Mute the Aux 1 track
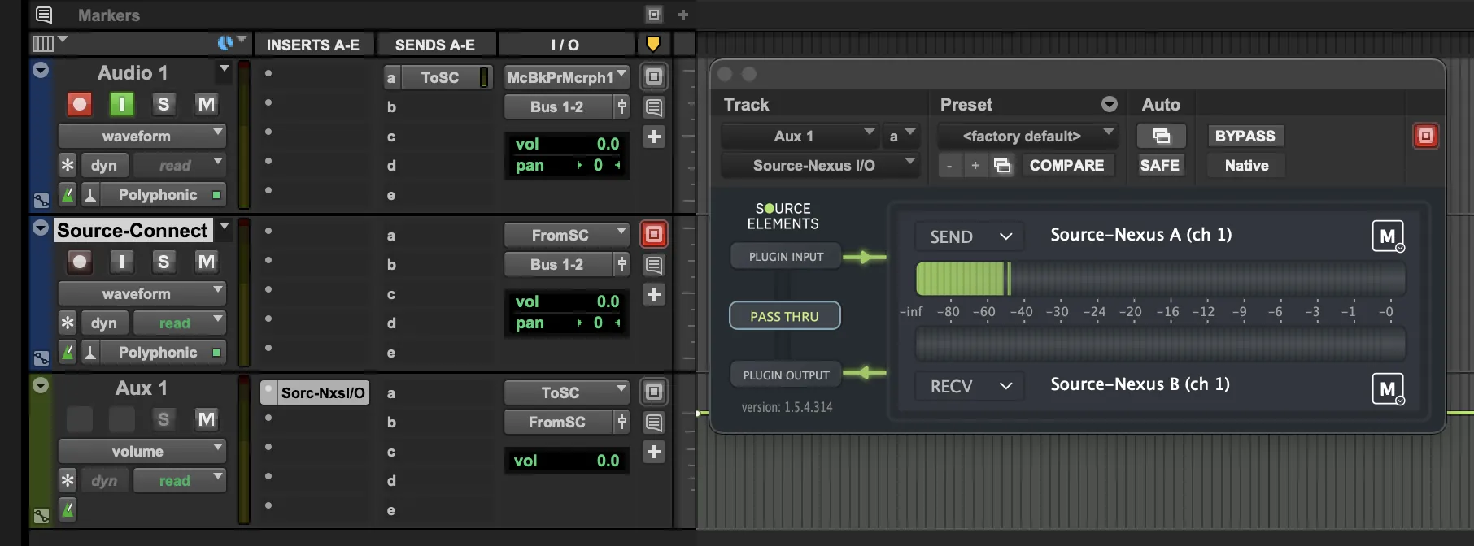 [x=206, y=419]
